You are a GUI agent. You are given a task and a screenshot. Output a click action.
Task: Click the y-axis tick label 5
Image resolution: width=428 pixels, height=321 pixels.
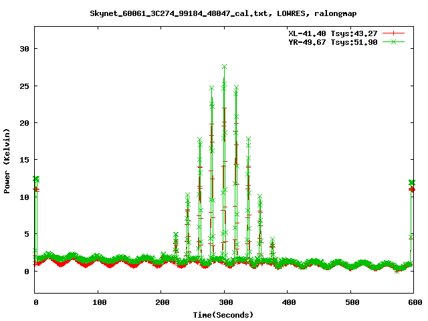click(27, 234)
